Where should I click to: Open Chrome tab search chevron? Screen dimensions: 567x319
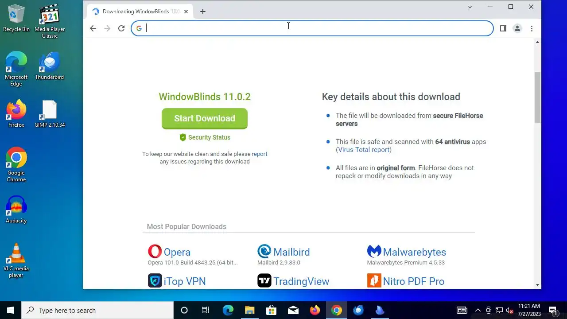470,7
